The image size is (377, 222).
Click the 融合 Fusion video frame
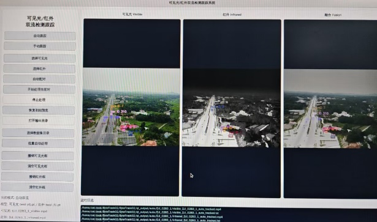point(330,109)
